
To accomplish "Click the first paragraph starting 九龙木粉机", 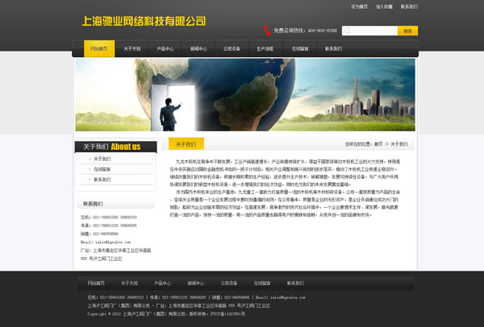I will tap(285, 173).
